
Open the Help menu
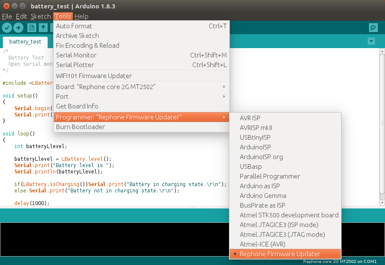pyautogui.click(x=81, y=16)
